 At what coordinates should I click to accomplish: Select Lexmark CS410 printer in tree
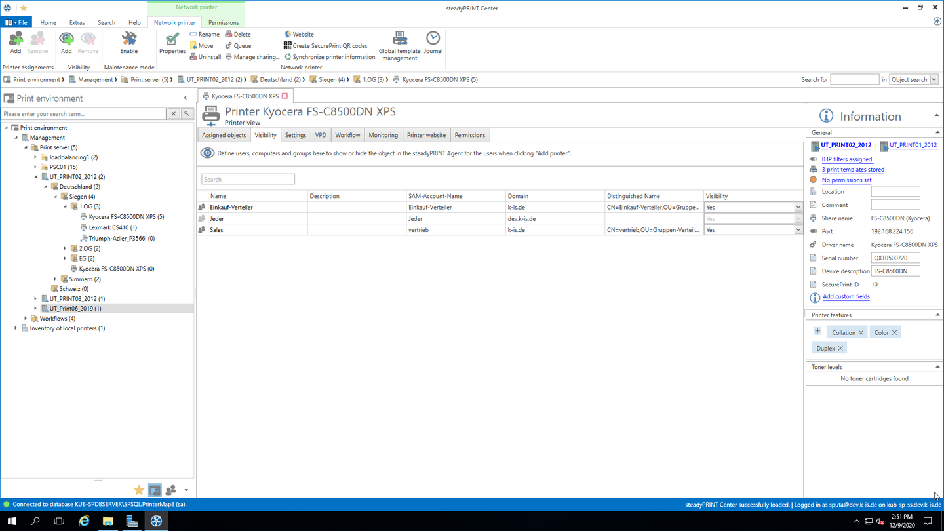112,227
